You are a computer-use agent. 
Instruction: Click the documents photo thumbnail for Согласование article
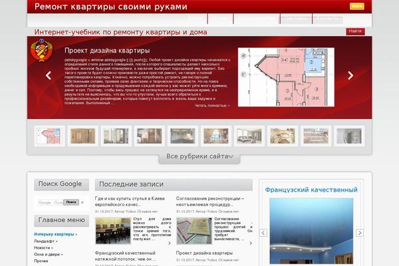click(194, 231)
